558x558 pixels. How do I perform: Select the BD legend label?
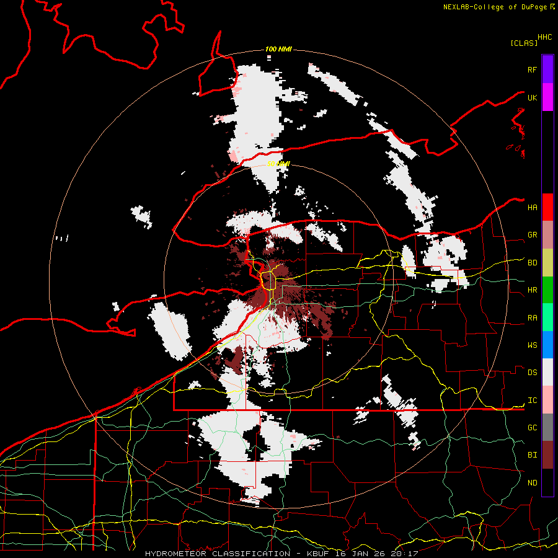(x=532, y=263)
